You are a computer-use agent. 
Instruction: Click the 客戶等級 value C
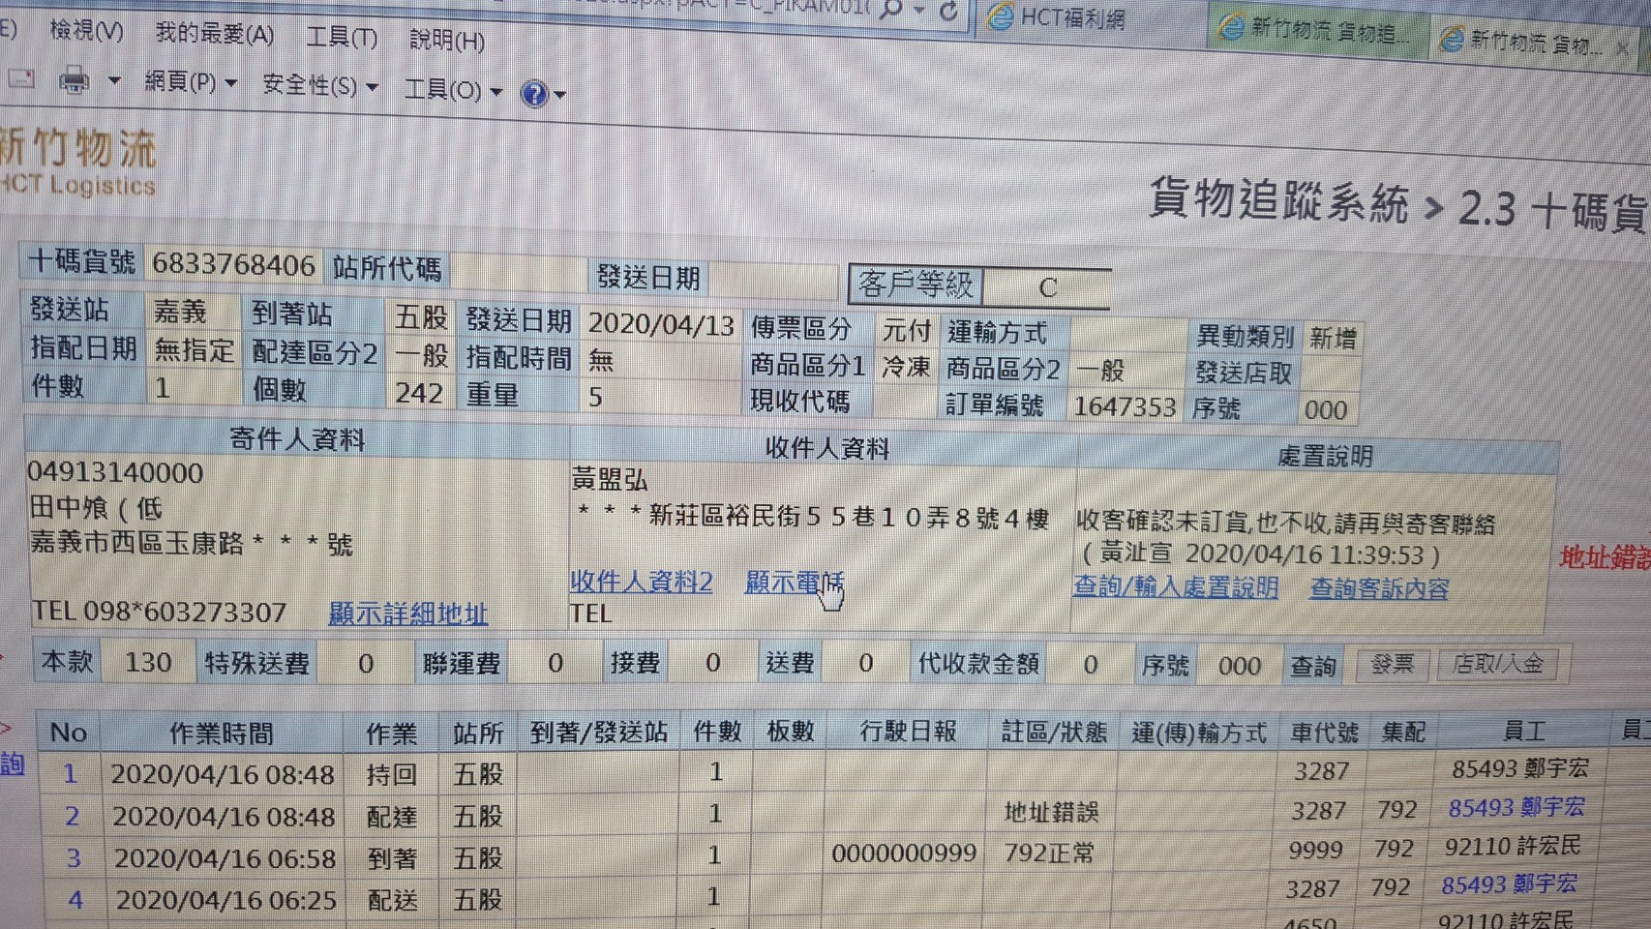(x=1047, y=287)
